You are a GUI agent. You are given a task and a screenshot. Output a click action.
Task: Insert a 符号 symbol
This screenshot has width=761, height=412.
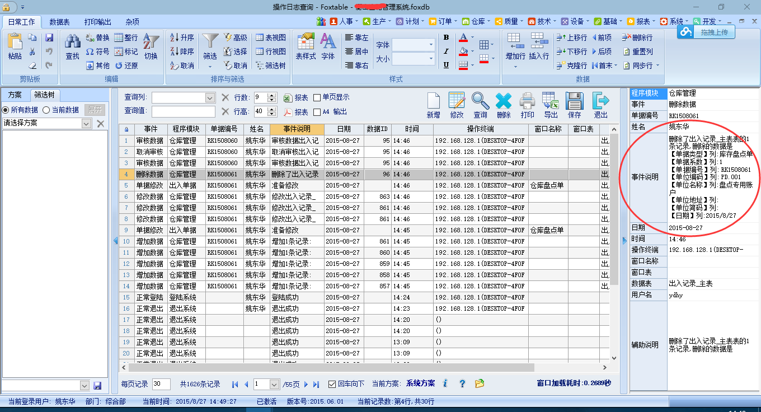(x=98, y=52)
